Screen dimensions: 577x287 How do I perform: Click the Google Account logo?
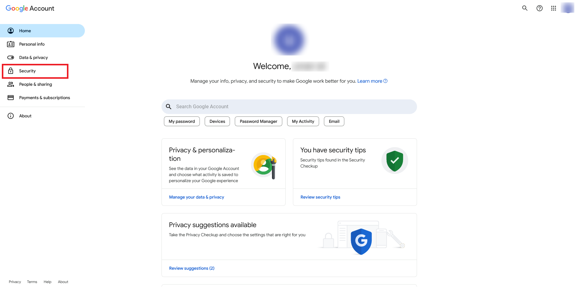point(30,9)
